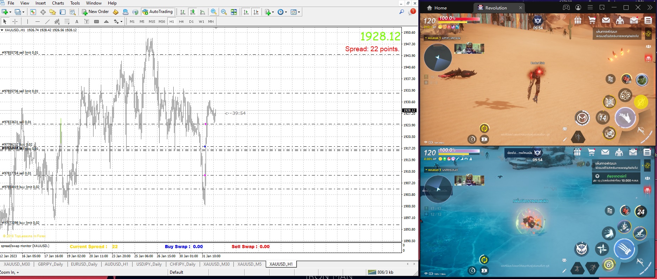This screenshot has height=279, width=657.
Task: Expand the periodicity clock dropdown
Action: coord(286,12)
